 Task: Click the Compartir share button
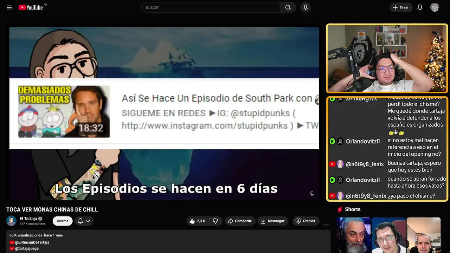(240, 221)
